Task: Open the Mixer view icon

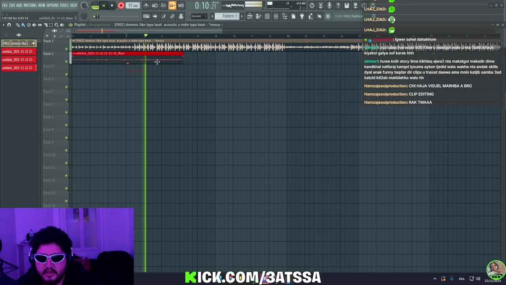Action: tap(276, 16)
